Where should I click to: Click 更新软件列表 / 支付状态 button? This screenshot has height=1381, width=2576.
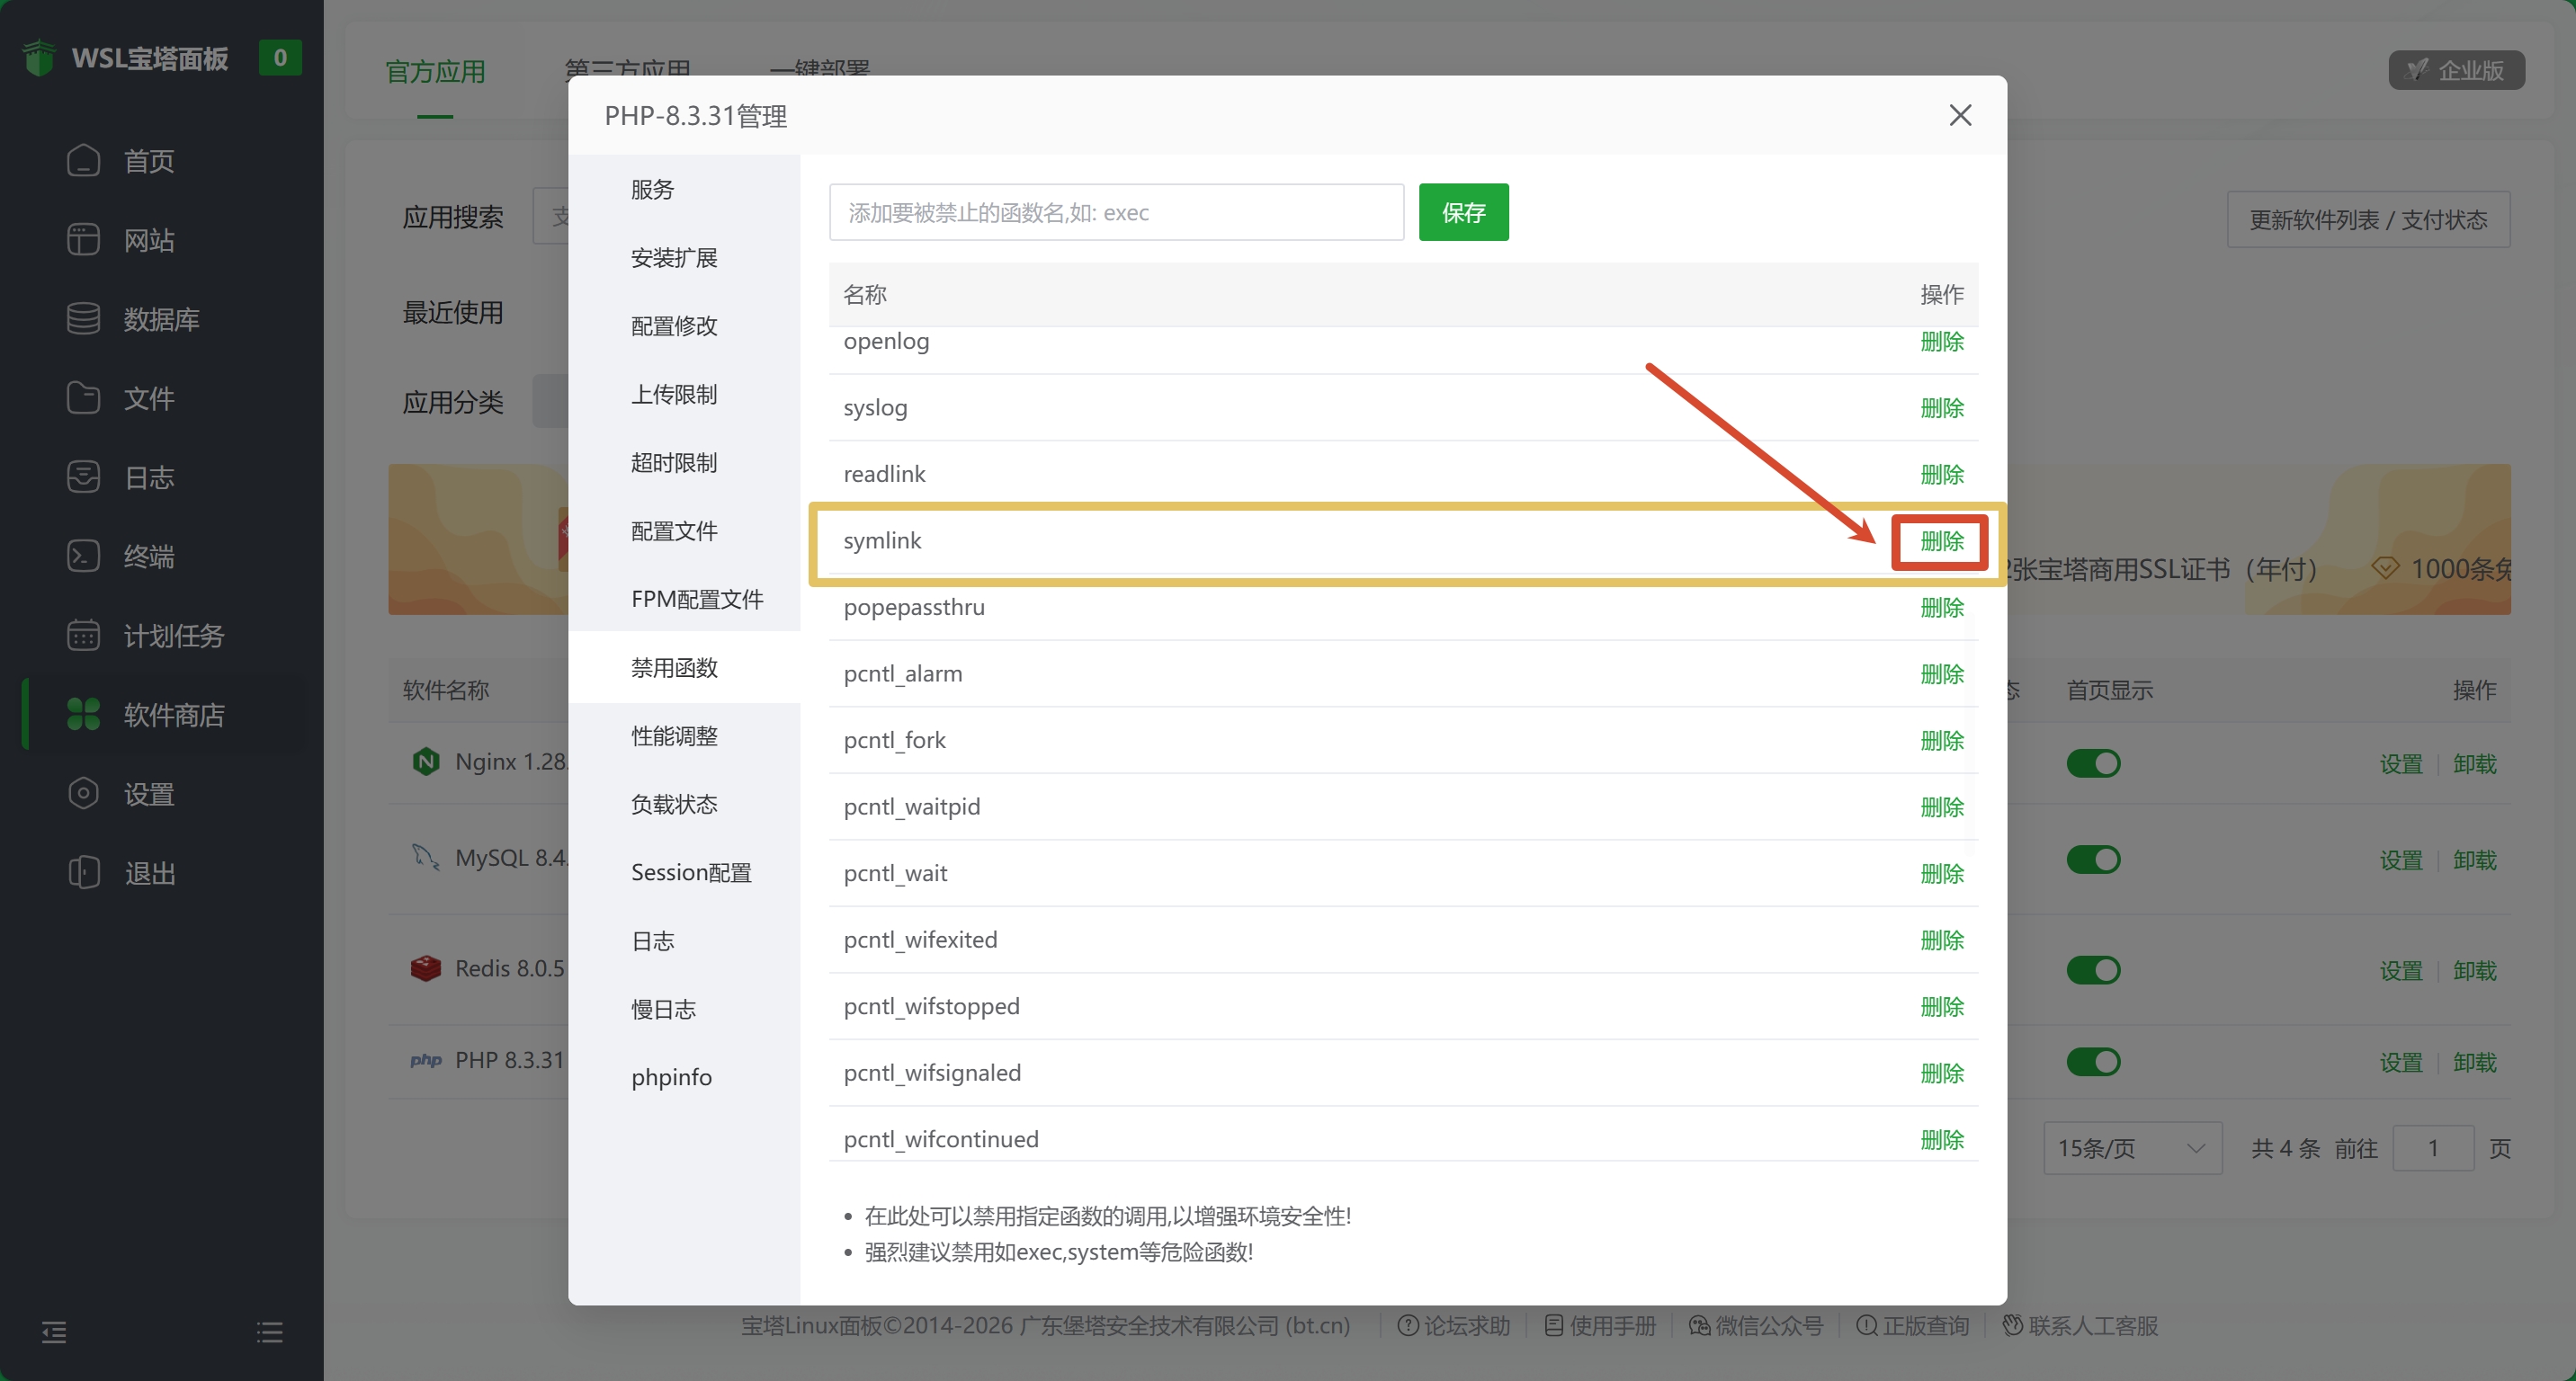[2368, 218]
